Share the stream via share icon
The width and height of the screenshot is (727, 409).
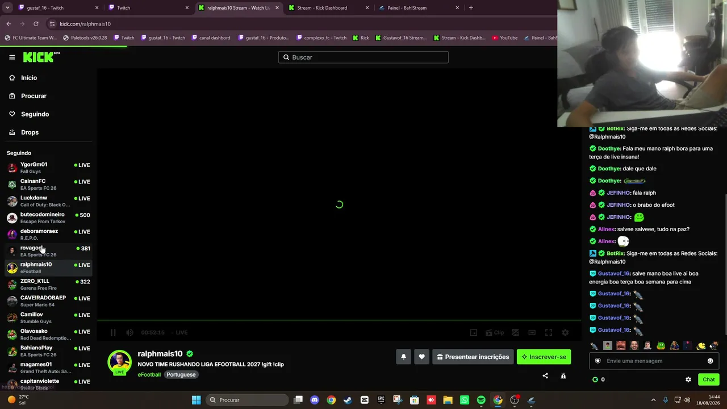tap(545, 375)
